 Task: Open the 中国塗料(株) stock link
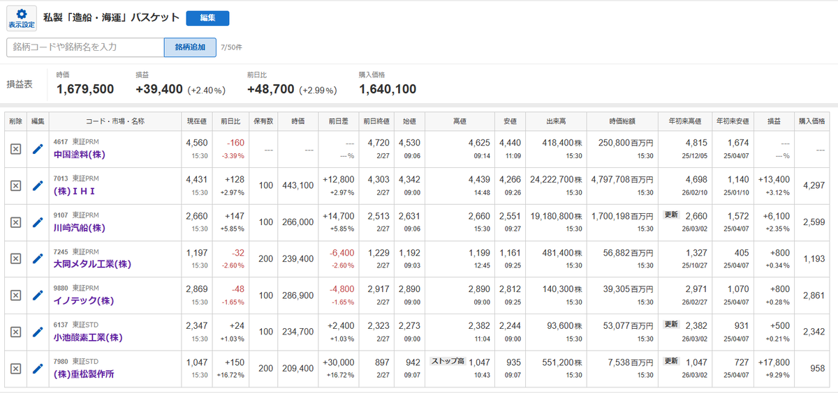tap(80, 155)
